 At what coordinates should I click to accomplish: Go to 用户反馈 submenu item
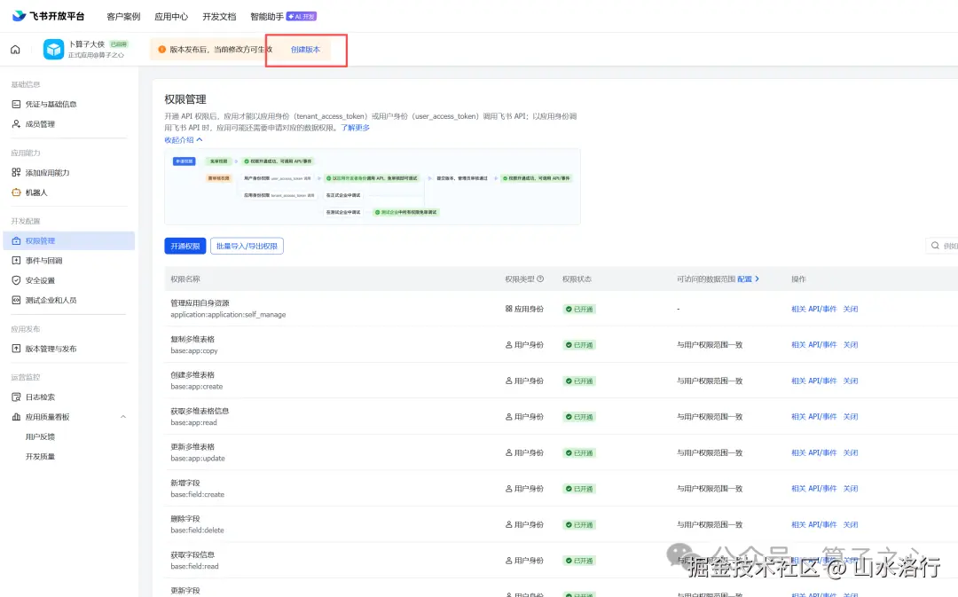40,437
